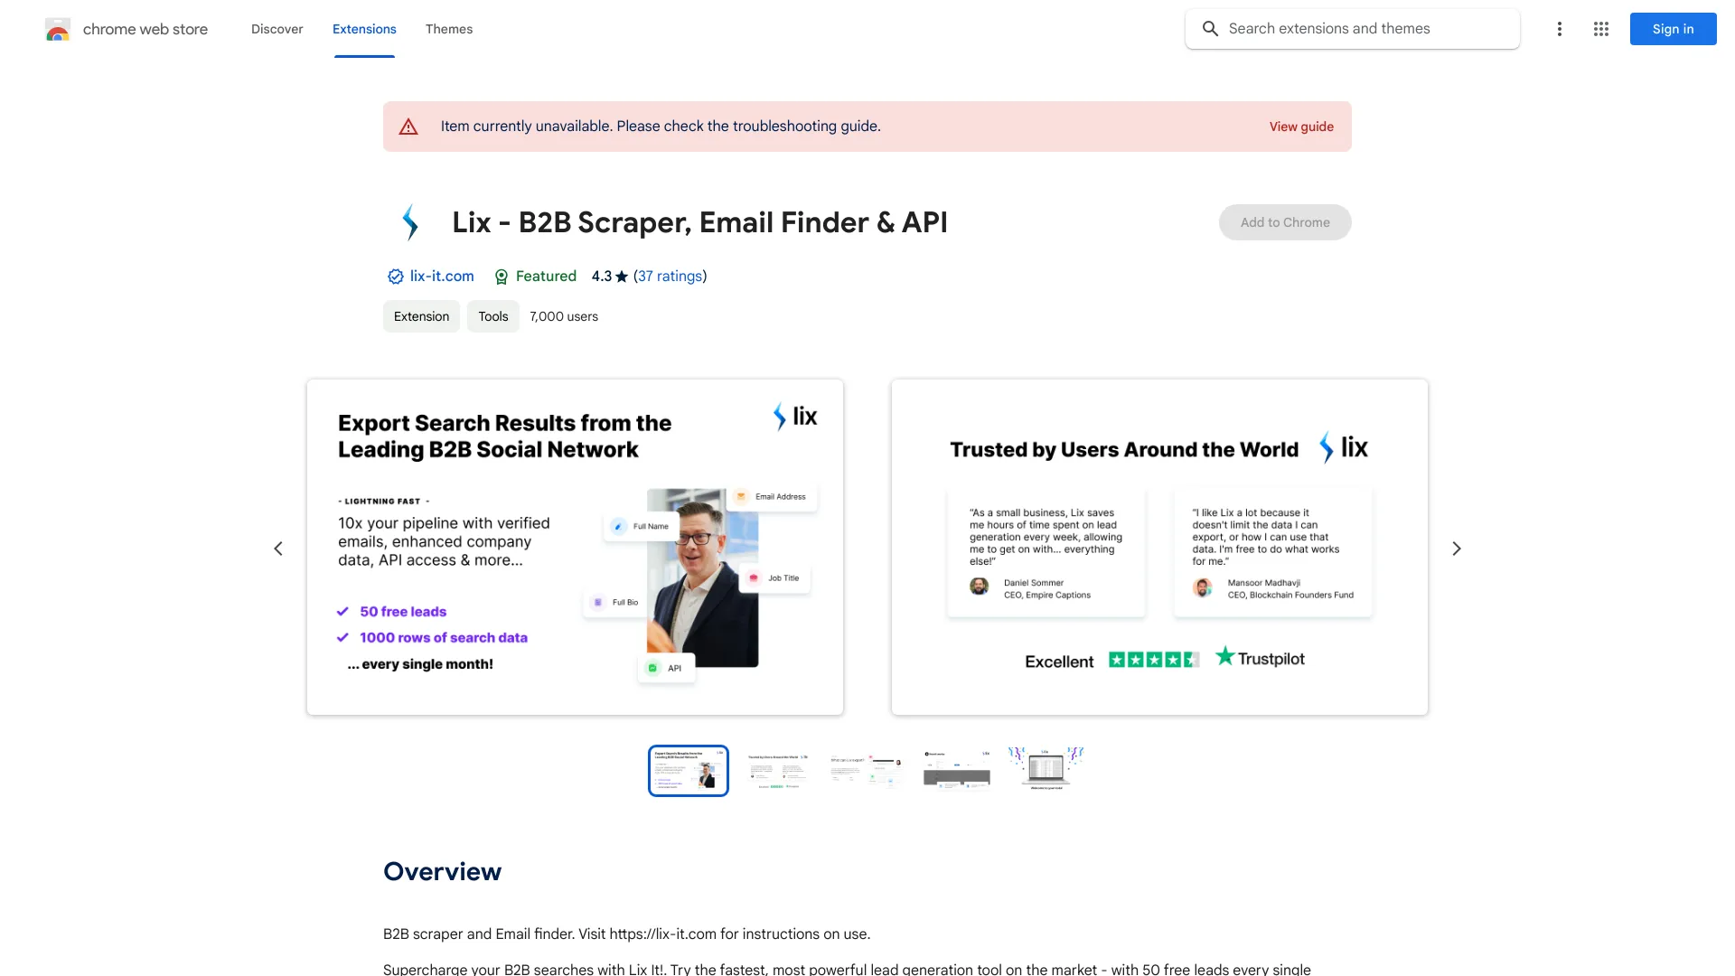Click the verified checkmark icon next to lix-it.com
The height and width of the screenshot is (976, 1735).
click(393, 277)
